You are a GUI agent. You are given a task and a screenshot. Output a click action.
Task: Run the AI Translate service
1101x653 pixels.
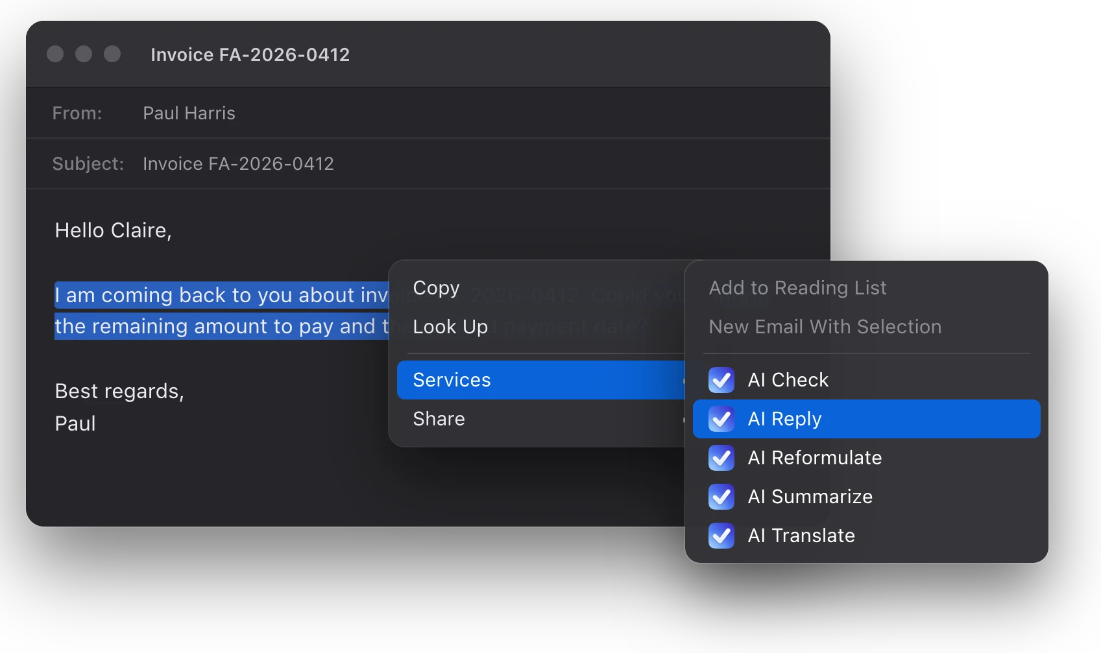click(866, 536)
